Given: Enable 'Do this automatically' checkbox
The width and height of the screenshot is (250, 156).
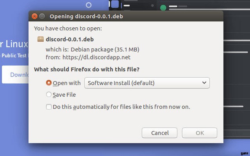Looking at the screenshot, I should tap(49, 106).
